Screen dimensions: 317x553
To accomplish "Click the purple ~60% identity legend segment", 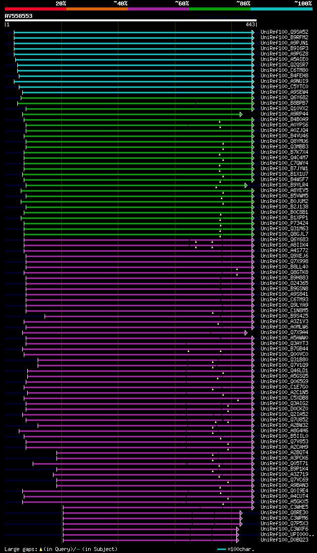I will (x=158, y=8).
